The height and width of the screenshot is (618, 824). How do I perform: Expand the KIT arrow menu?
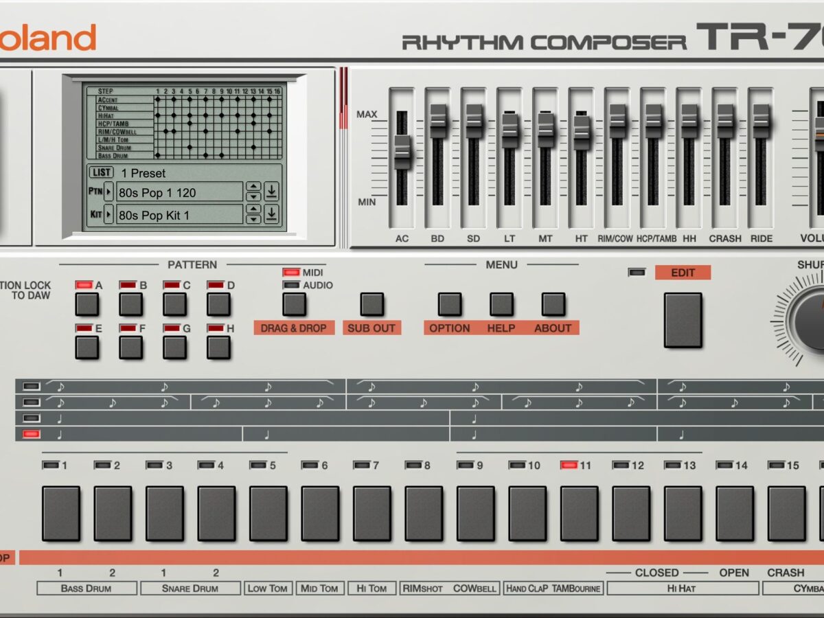coord(108,214)
